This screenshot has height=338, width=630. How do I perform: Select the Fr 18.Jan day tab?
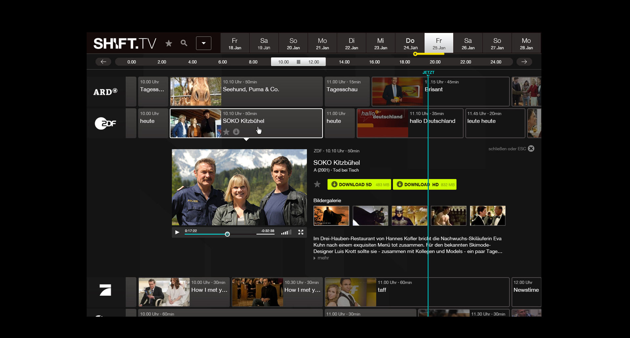coord(235,43)
